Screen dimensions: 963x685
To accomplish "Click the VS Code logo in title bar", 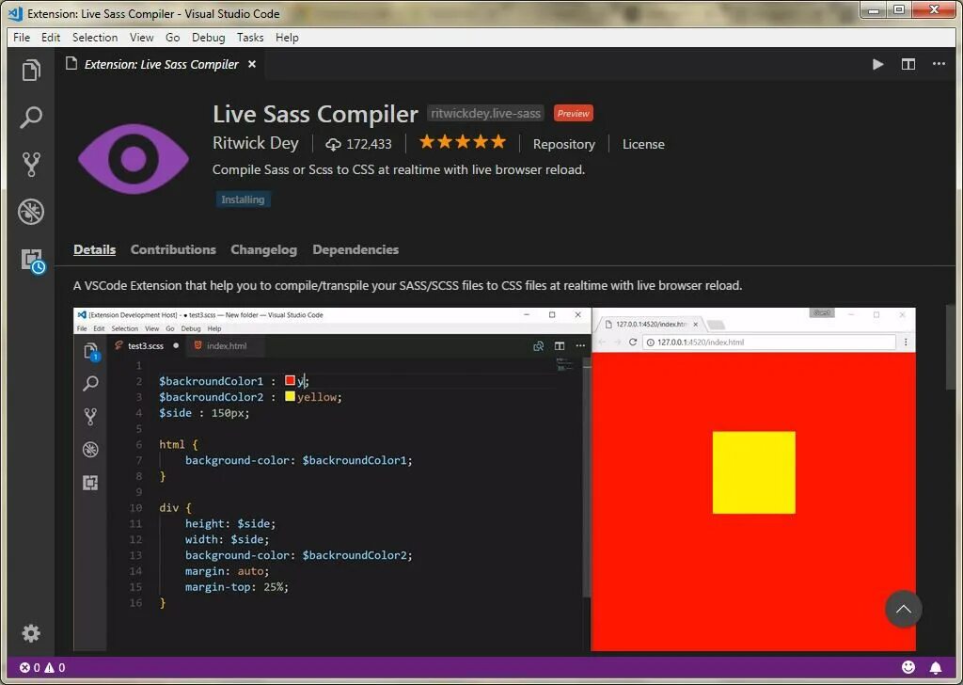I will (x=15, y=13).
